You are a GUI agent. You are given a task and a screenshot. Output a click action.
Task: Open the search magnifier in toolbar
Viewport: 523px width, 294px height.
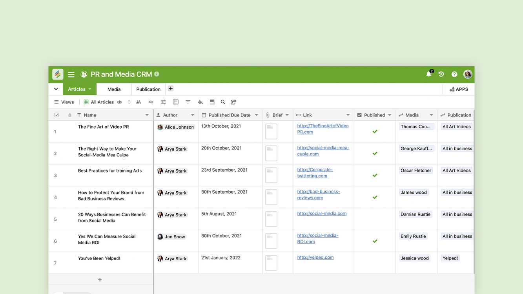click(223, 102)
